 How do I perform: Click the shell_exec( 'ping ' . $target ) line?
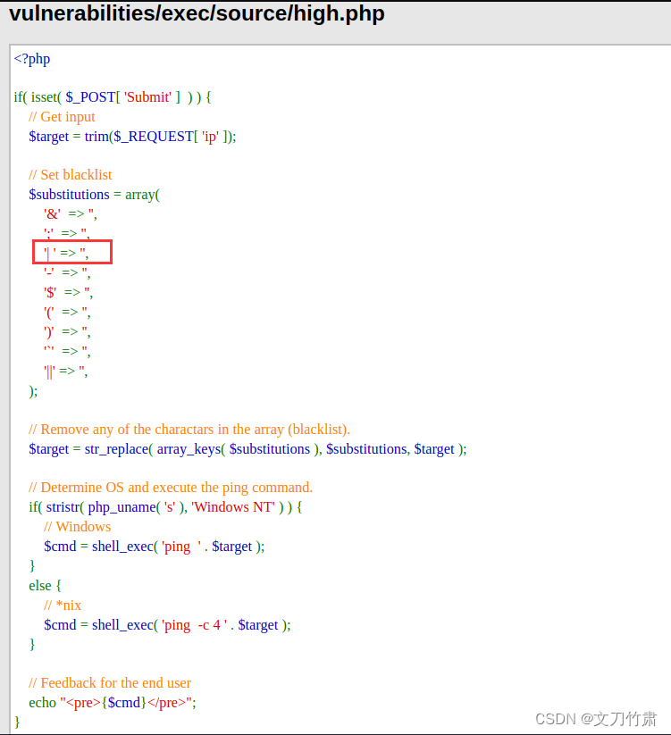(x=155, y=547)
